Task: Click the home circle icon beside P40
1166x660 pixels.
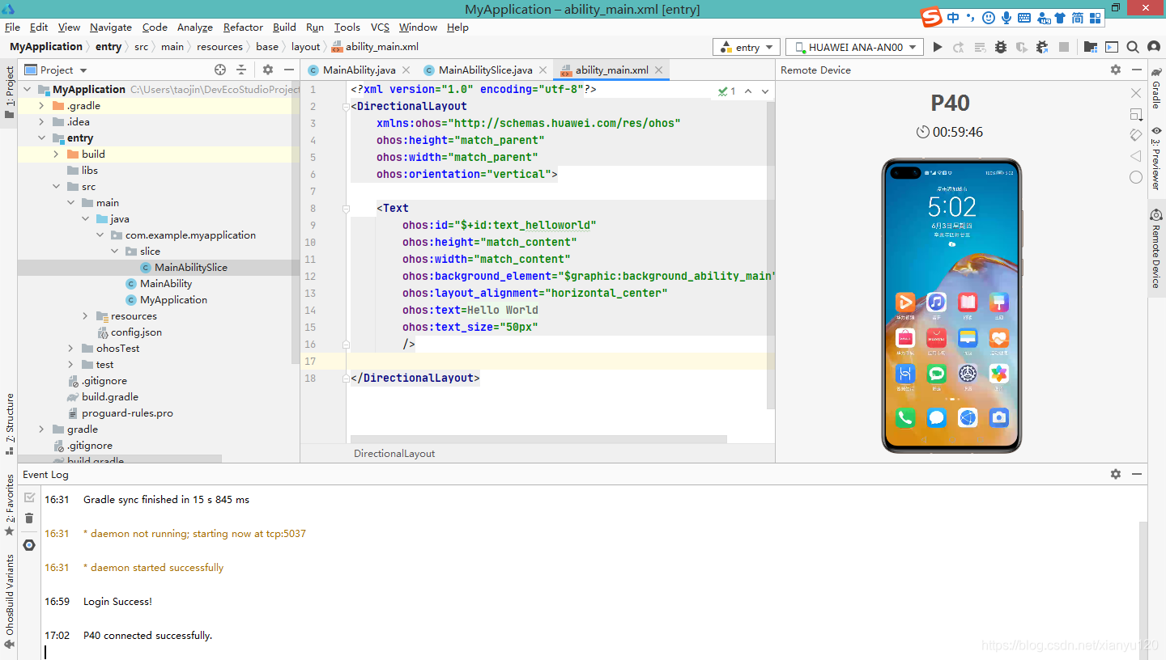Action: tap(1136, 177)
